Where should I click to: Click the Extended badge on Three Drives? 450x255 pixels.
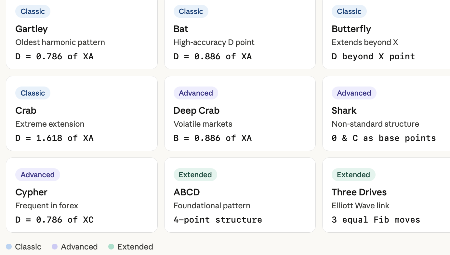[x=353, y=175]
